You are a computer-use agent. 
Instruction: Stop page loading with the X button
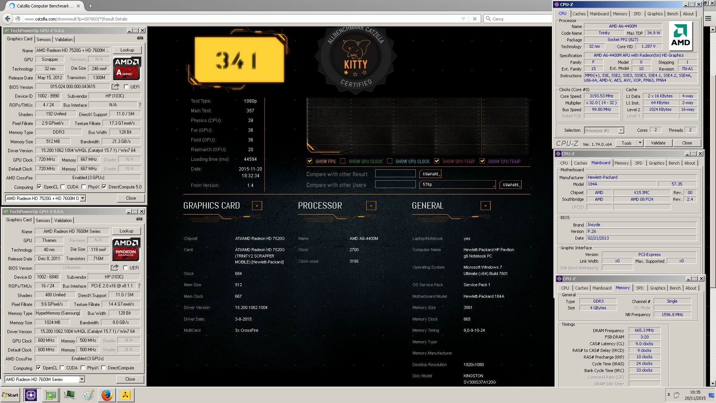coord(474,19)
